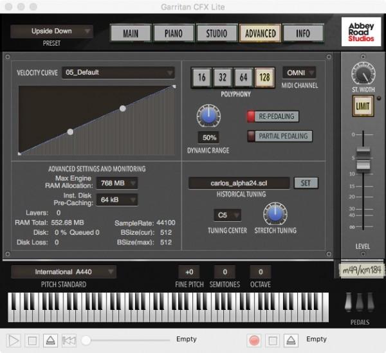Open the 64 kB pre-caching dropdown

(116, 199)
